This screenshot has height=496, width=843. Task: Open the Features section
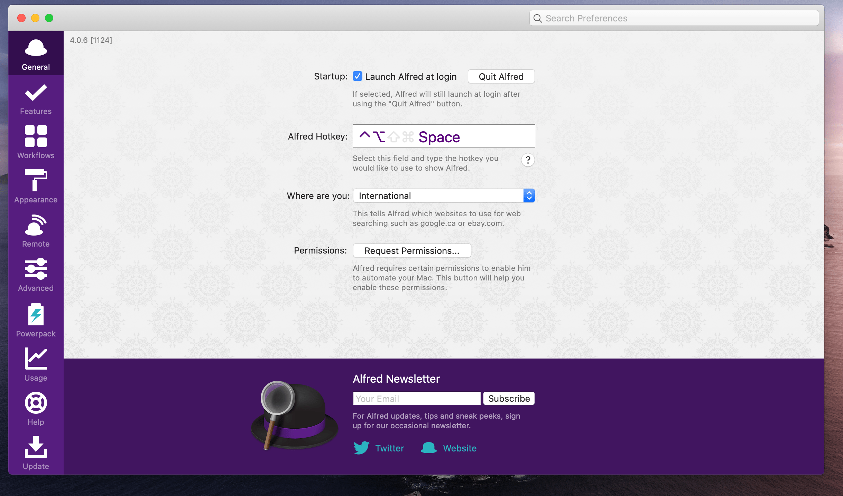(x=36, y=98)
